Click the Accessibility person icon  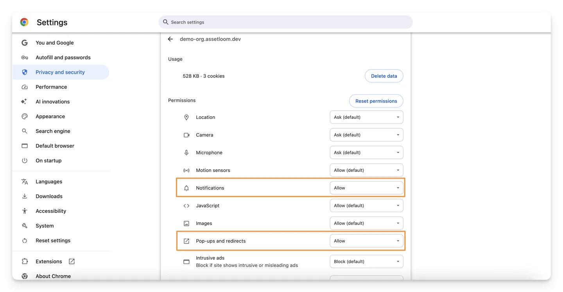(25, 211)
